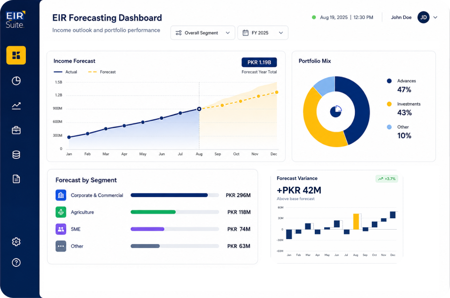
Task: Click the Other segment ellipsis icon
Action: pos(61,246)
